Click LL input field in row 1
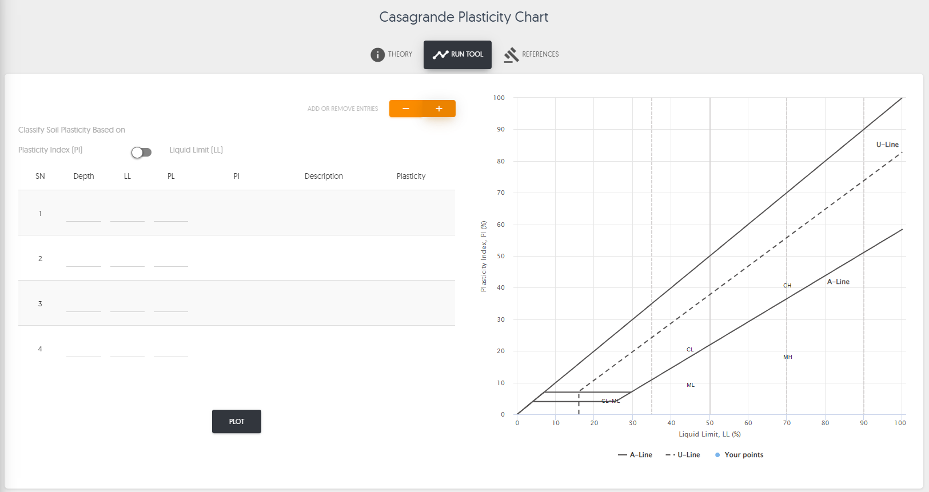The height and width of the screenshot is (492, 929). coord(127,214)
